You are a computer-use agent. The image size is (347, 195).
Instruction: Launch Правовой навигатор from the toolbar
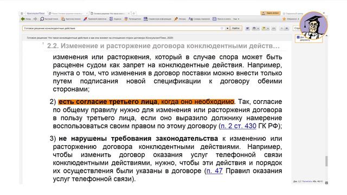pyautogui.click(x=95, y=19)
